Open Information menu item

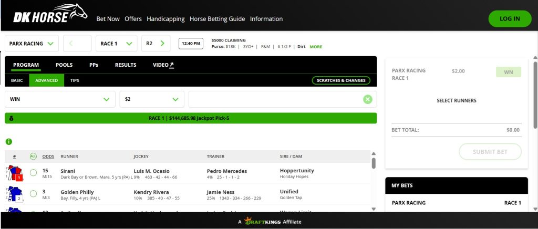point(266,19)
